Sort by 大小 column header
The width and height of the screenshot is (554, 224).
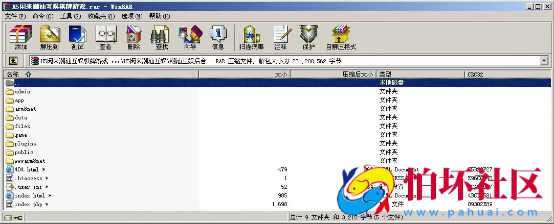pos(245,74)
